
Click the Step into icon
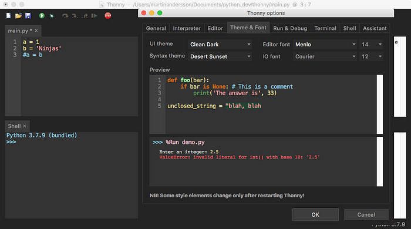pos(75,16)
